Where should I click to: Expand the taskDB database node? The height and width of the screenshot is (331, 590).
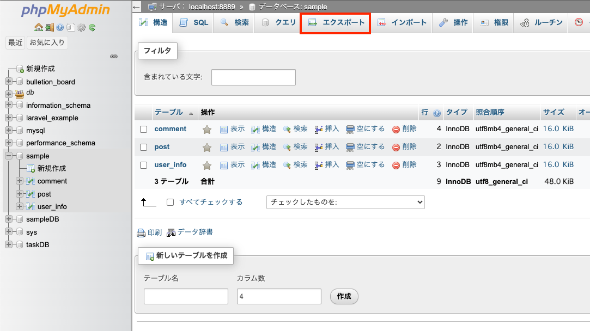pos(9,244)
